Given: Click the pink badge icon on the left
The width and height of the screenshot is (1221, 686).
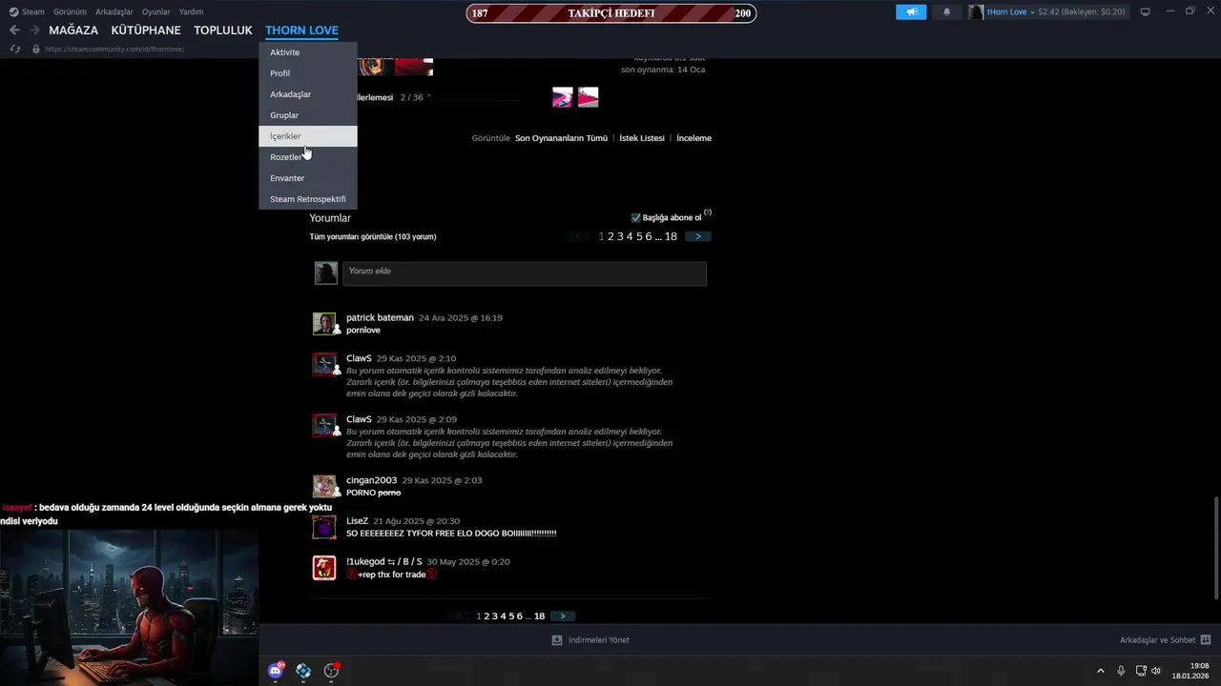Looking at the screenshot, I should point(563,97).
